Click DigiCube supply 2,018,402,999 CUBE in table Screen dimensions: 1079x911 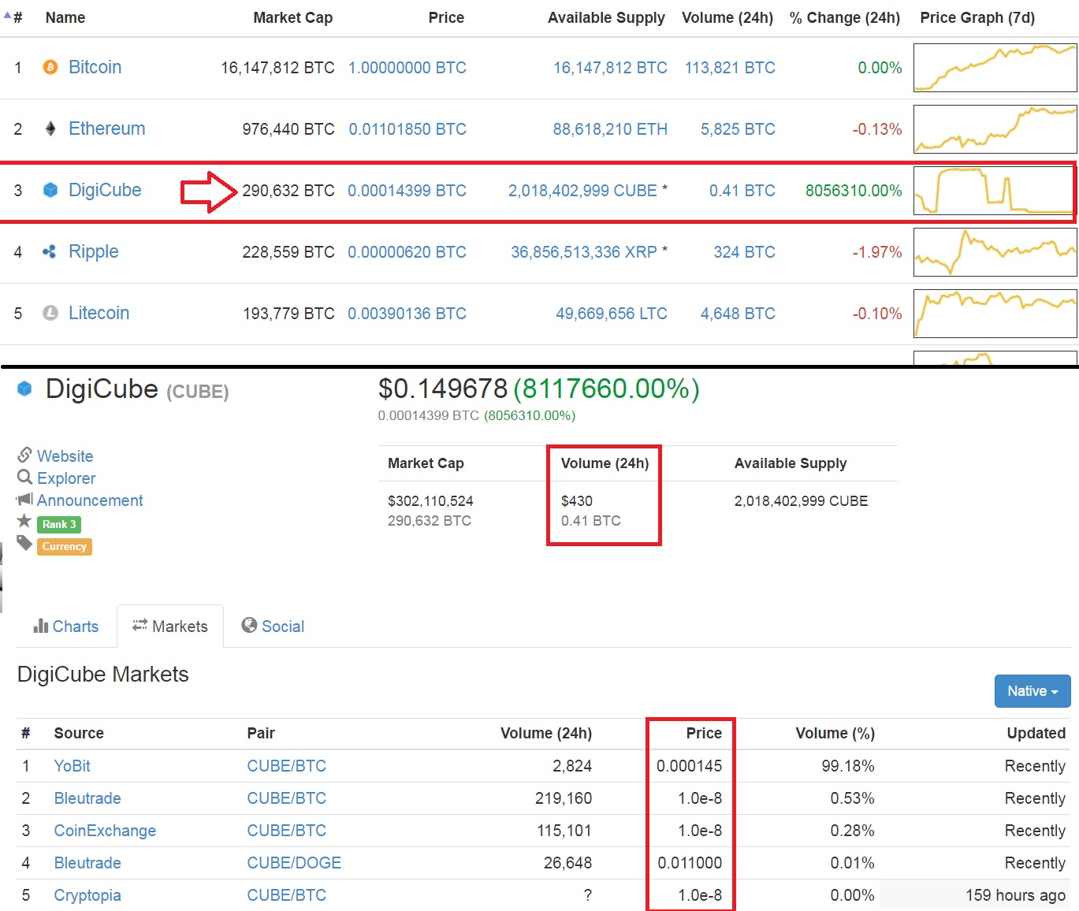582,191
